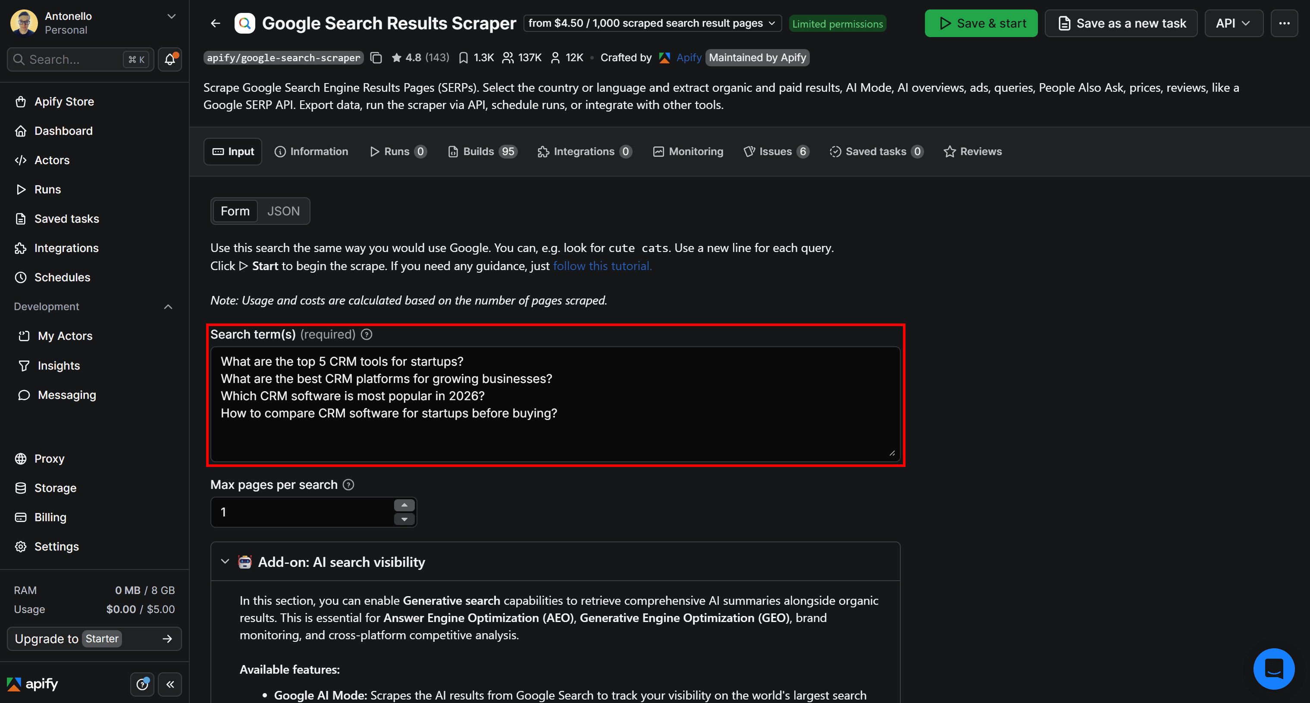Select the Reviews tab
The height and width of the screenshot is (703, 1310).
pyautogui.click(x=973, y=151)
